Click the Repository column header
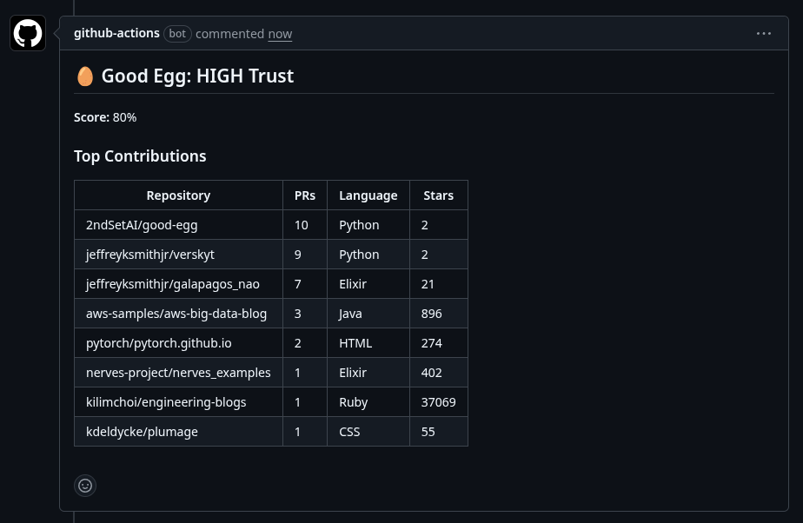Viewport: 803px width, 523px height. coord(178,195)
